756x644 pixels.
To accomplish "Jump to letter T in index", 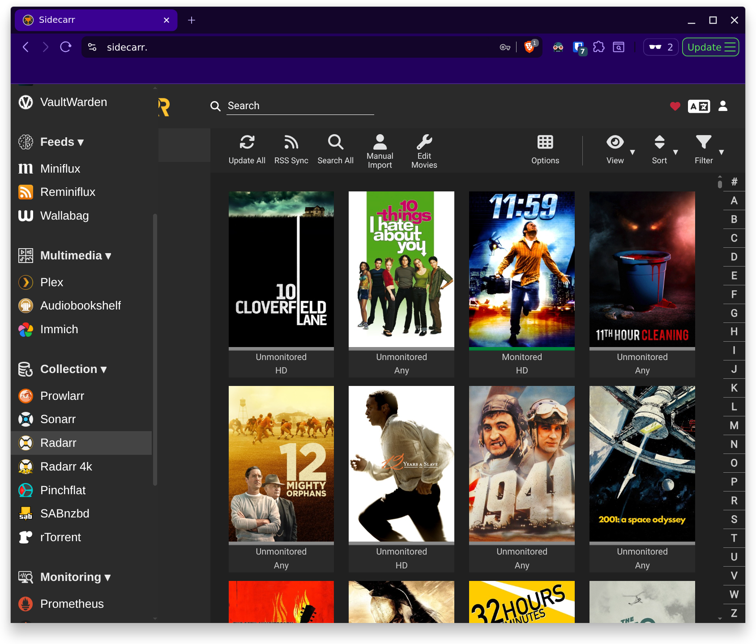I will pyautogui.click(x=734, y=538).
